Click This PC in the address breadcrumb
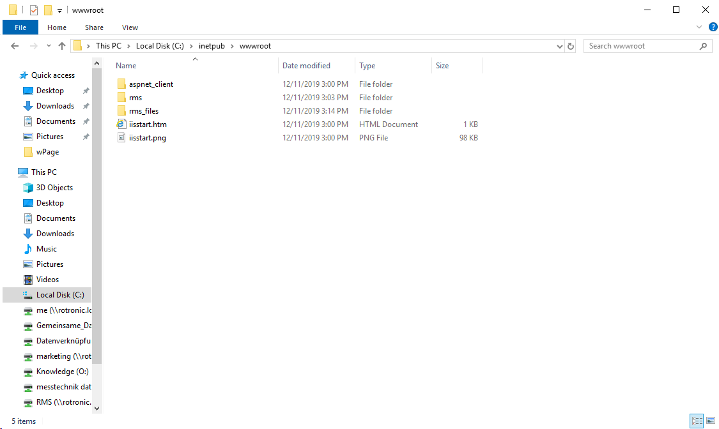This screenshot has height=429, width=719. 109,46
